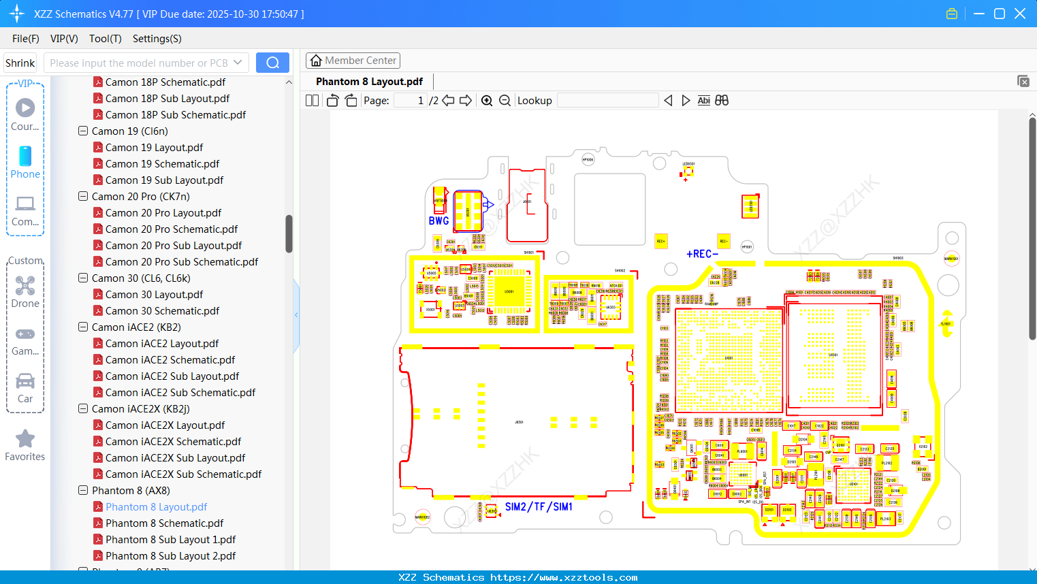Open Phantom 8 Sub Layout 2.pdf
This screenshot has width=1037, height=584.
click(170, 555)
